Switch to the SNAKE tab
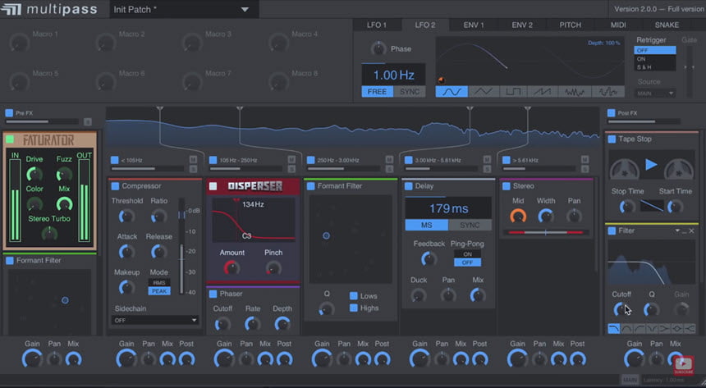 coord(667,25)
